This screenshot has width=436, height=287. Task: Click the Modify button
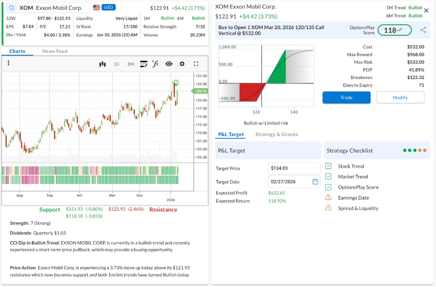pyautogui.click(x=400, y=98)
